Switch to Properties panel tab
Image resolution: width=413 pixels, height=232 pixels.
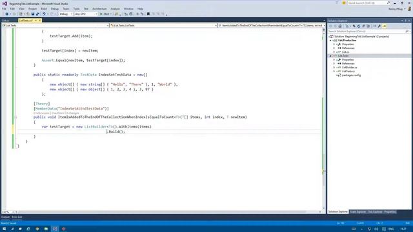(390, 212)
